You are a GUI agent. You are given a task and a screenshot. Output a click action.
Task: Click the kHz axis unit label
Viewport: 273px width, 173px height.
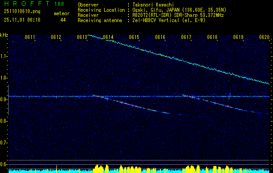click(x=4, y=35)
